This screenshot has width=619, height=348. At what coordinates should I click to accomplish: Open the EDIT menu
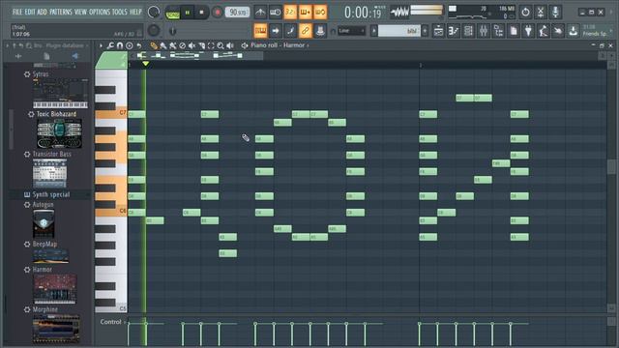point(30,12)
